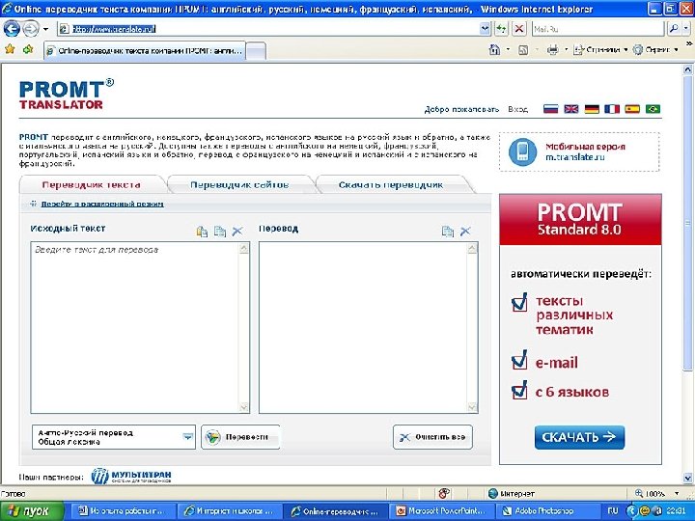
Task: Copy translation using copy icon
Action: coord(448,232)
